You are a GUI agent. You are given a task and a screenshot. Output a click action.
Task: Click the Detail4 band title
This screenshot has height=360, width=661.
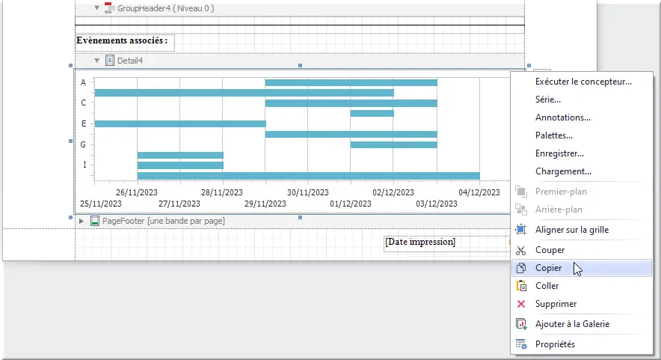pyautogui.click(x=130, y=61)
